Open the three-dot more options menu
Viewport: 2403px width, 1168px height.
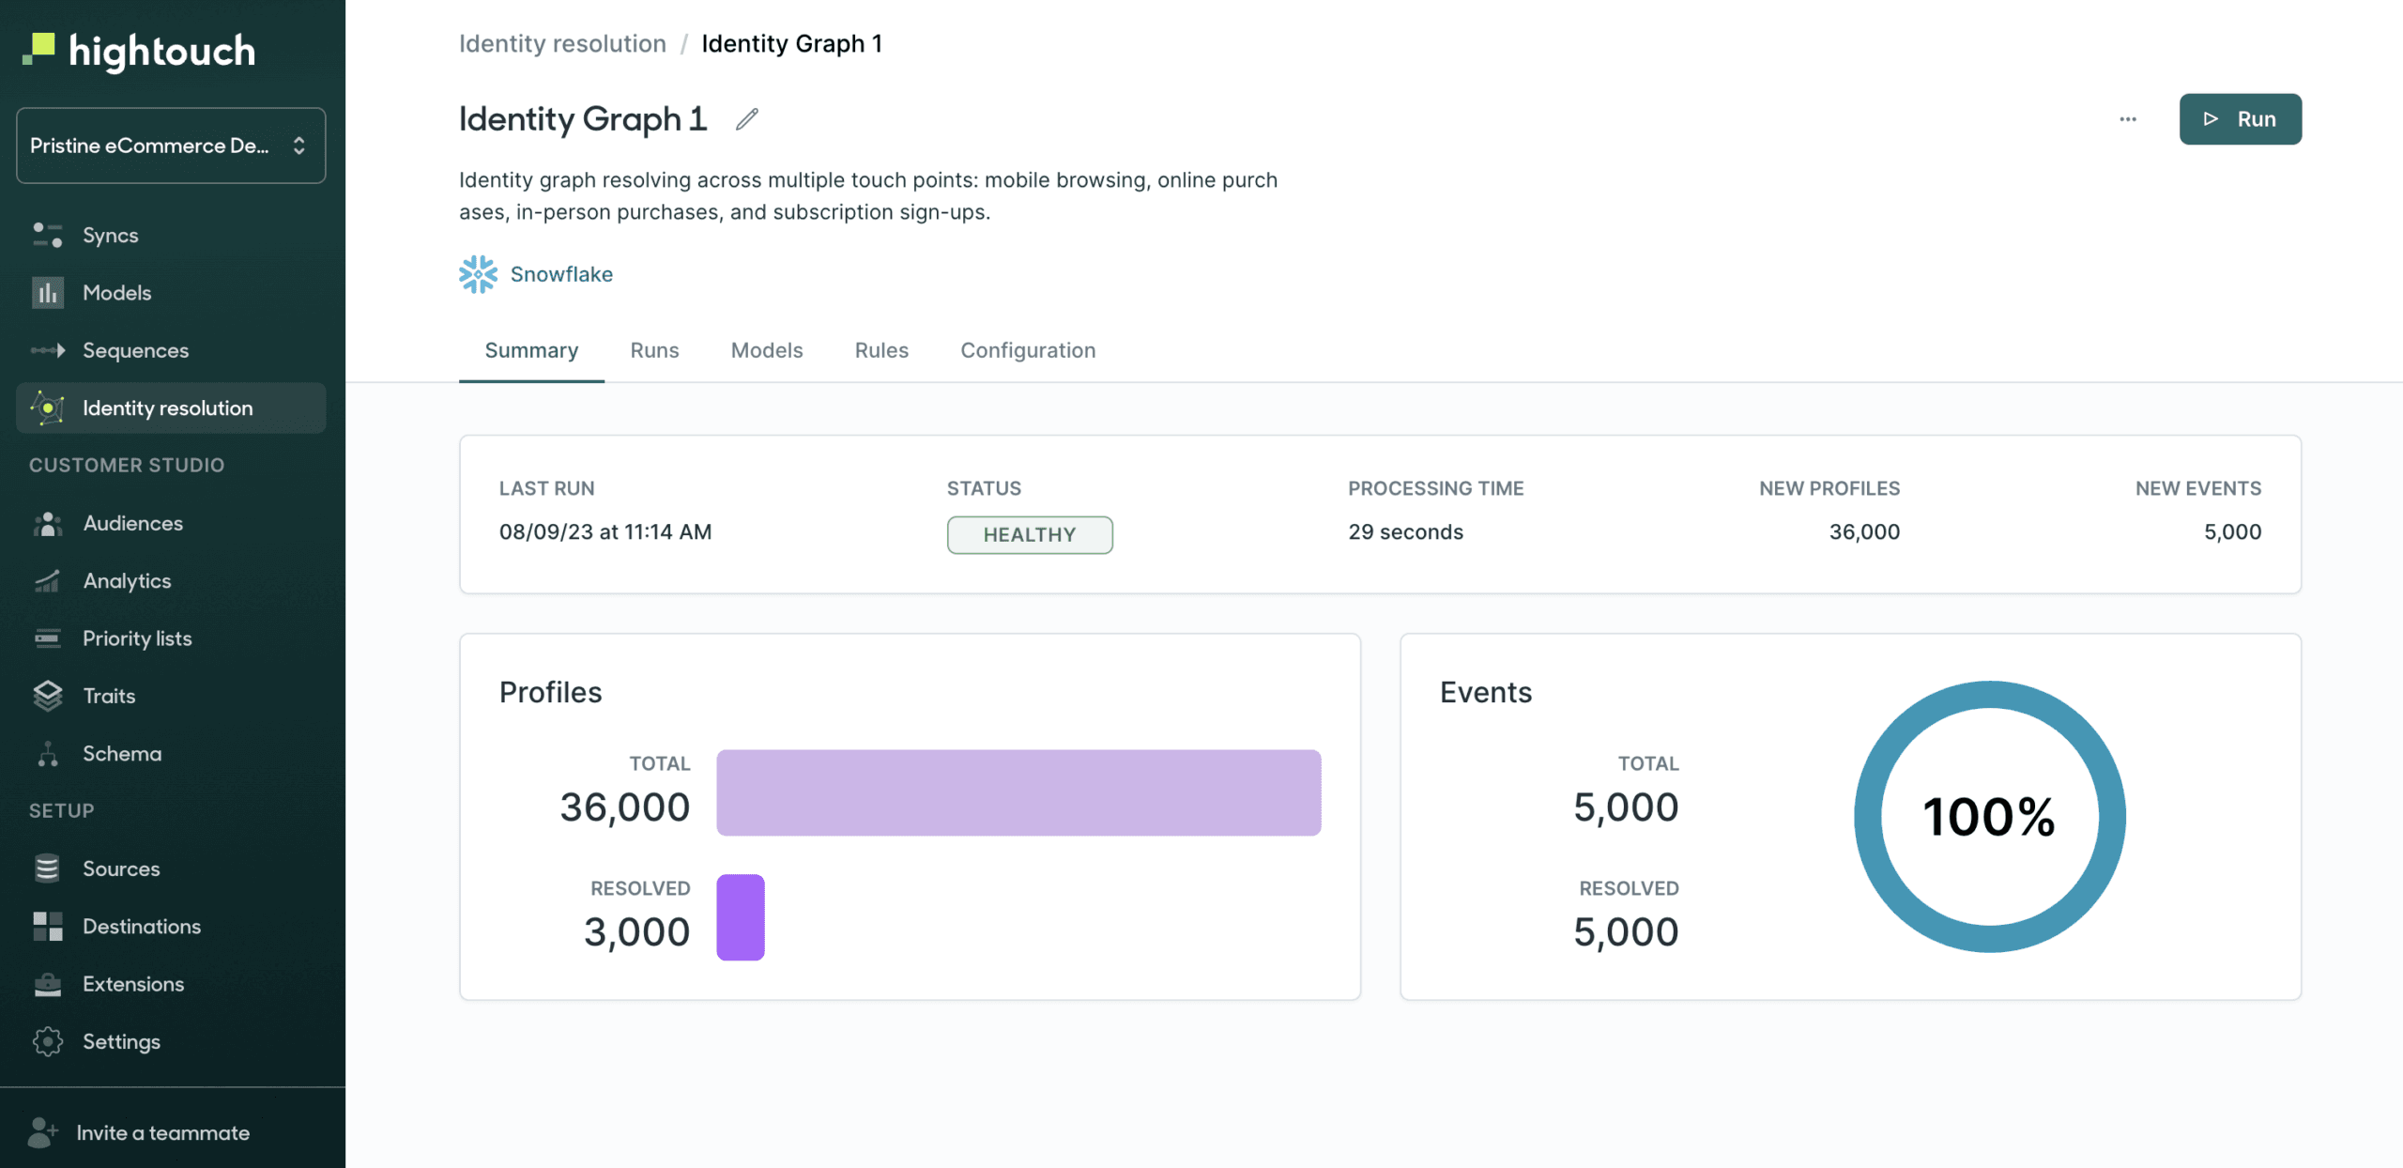tap(2128, 119)
